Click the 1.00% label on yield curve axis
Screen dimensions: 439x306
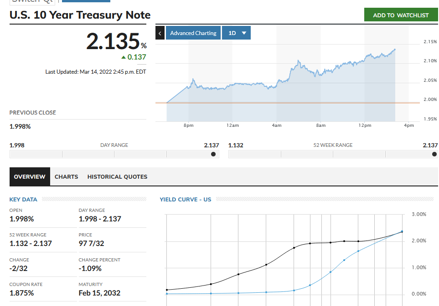419,267
